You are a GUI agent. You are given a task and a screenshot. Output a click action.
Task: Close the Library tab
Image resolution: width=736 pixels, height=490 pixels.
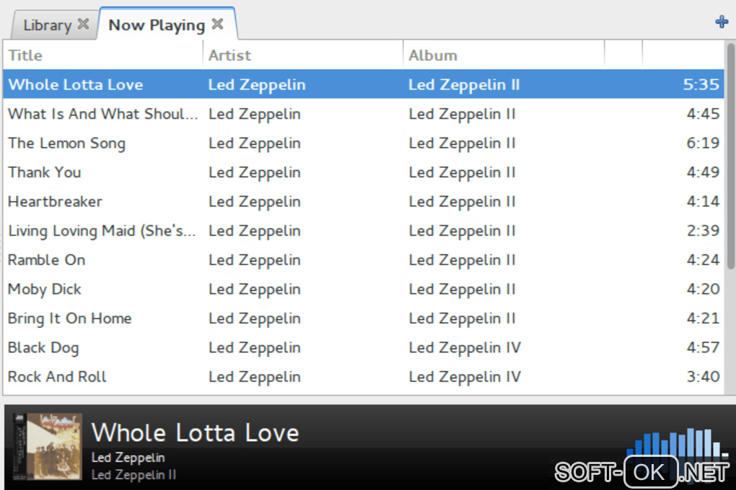[x=83, y=24]
